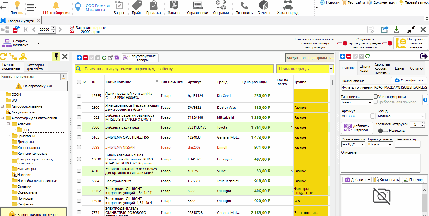Image resolution: width=429 pixels, height=216 pixels.
Task: Expand the Автообслуживание tree node
Action: (2, 106)
